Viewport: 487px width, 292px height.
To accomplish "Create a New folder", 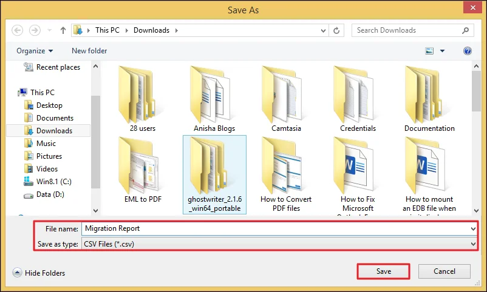I will [89, 51].
